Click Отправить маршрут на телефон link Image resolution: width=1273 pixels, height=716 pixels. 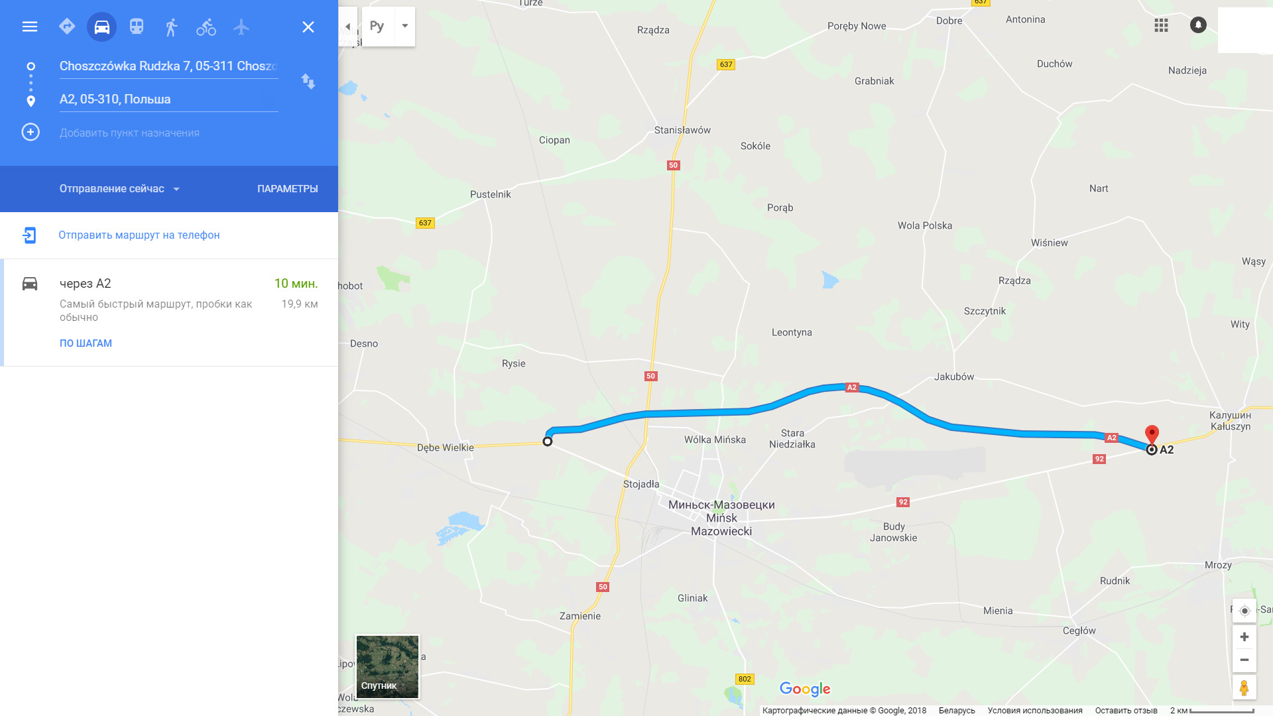pyautogui.click(x=139, y=235)
